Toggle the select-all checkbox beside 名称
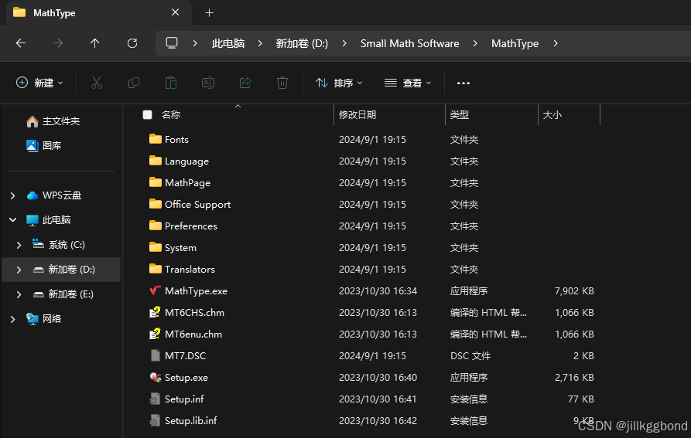The height and width of the screenshot is (438, 691). point(148,115)
